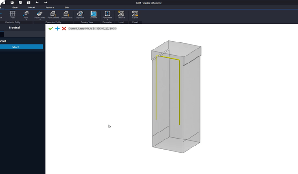Open the Base ribbon tab

pyautogui.click(x=15, y=7)
